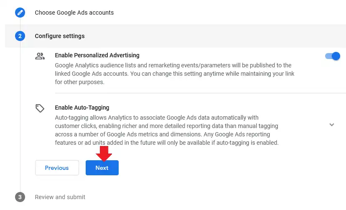Image resolution: width=346 pixels, height=210 pixels.
Task: Click the tag icon for Auto-Tagging
Action: 40,108
